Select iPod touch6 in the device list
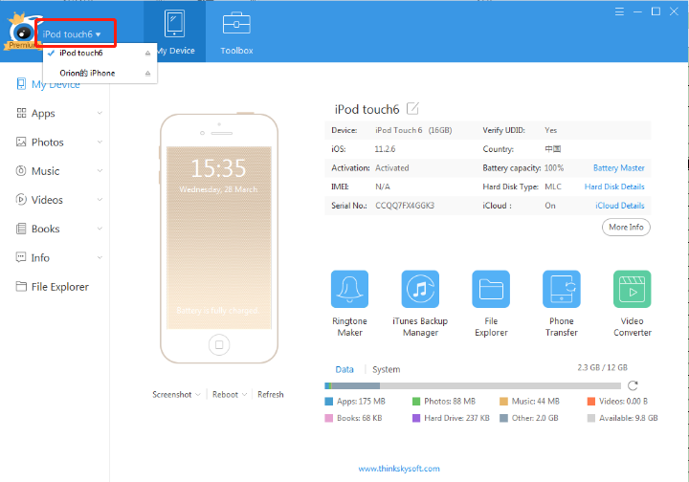Screen dimensions: 689x482 click(x=81, y=53)
